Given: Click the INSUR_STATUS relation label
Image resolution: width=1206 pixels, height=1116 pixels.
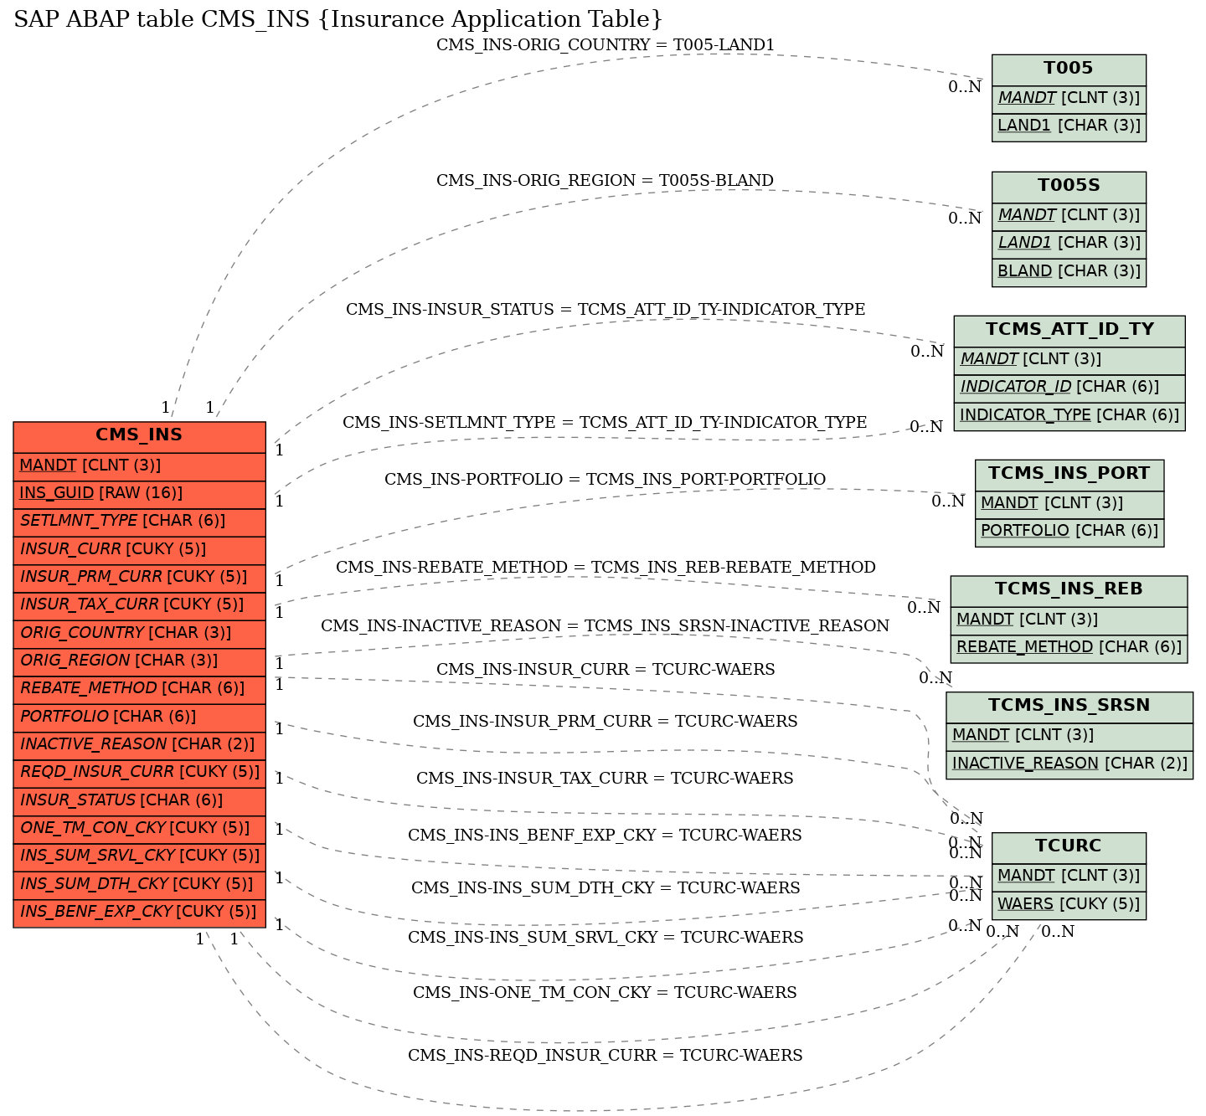Looking at the screenshot, I should point(606,310).
